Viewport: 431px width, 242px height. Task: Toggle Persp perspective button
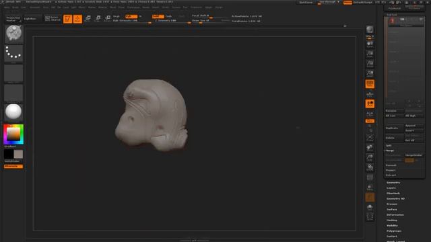pos(370,84)
